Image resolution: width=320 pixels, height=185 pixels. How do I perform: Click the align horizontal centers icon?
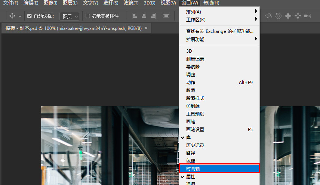coord(144,16)
